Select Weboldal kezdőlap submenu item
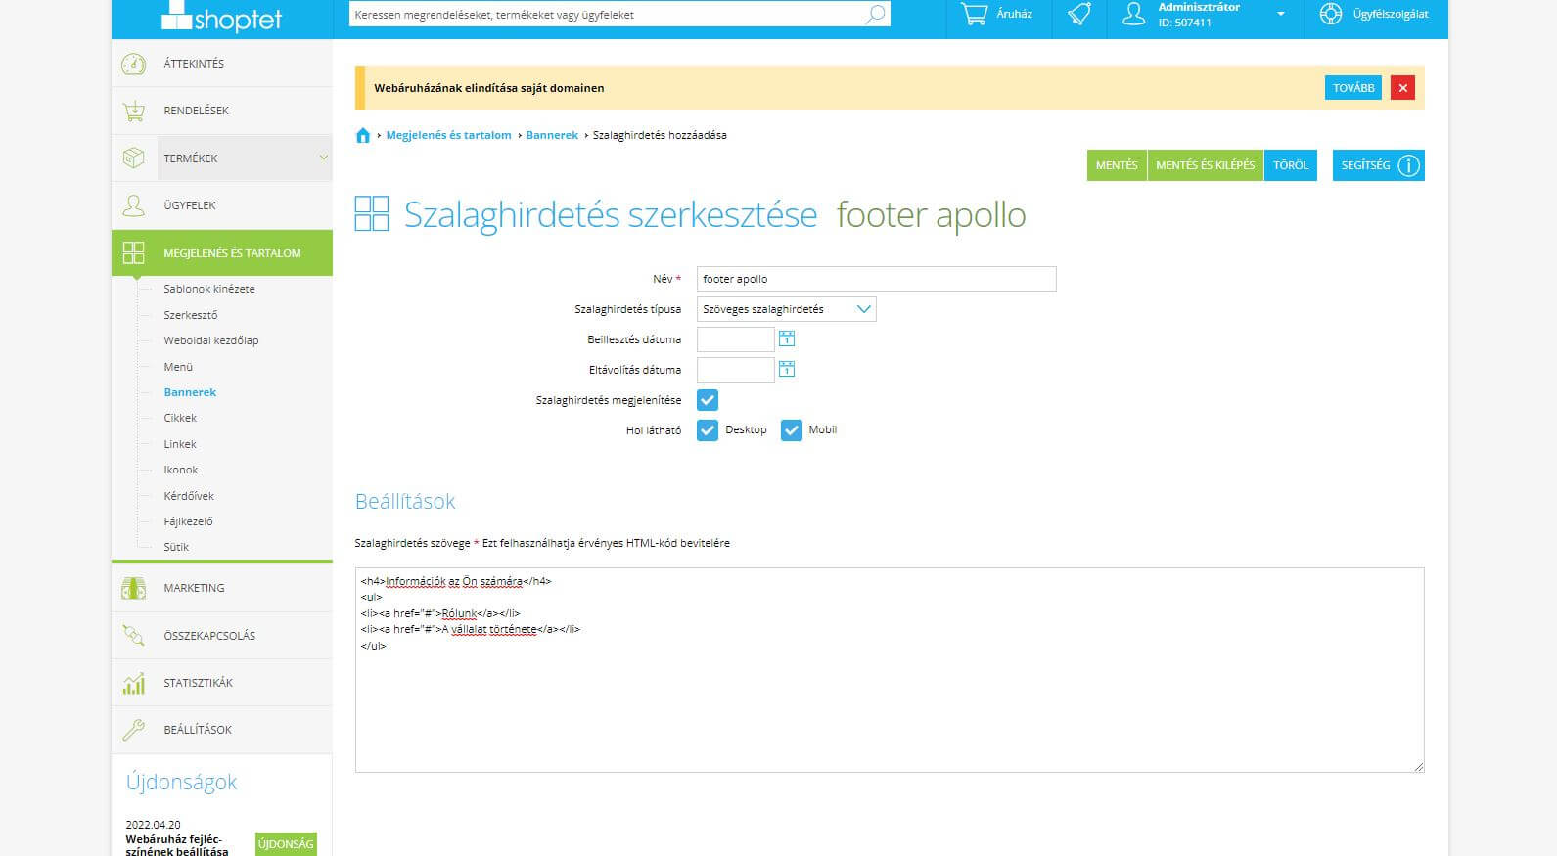Image resolution: width=1557 pixels, height=856 pixels. 211,340
